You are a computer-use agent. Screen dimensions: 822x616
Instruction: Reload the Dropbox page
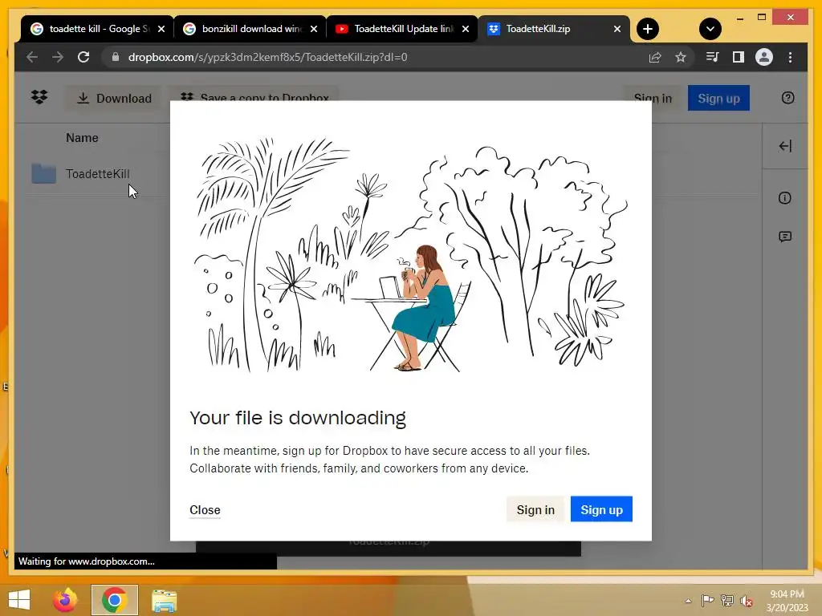[x=83, y=57]
